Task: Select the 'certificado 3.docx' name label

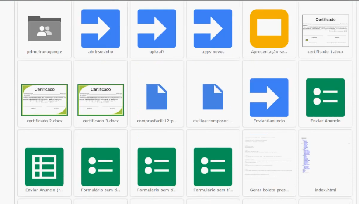Action: [101, 121]
